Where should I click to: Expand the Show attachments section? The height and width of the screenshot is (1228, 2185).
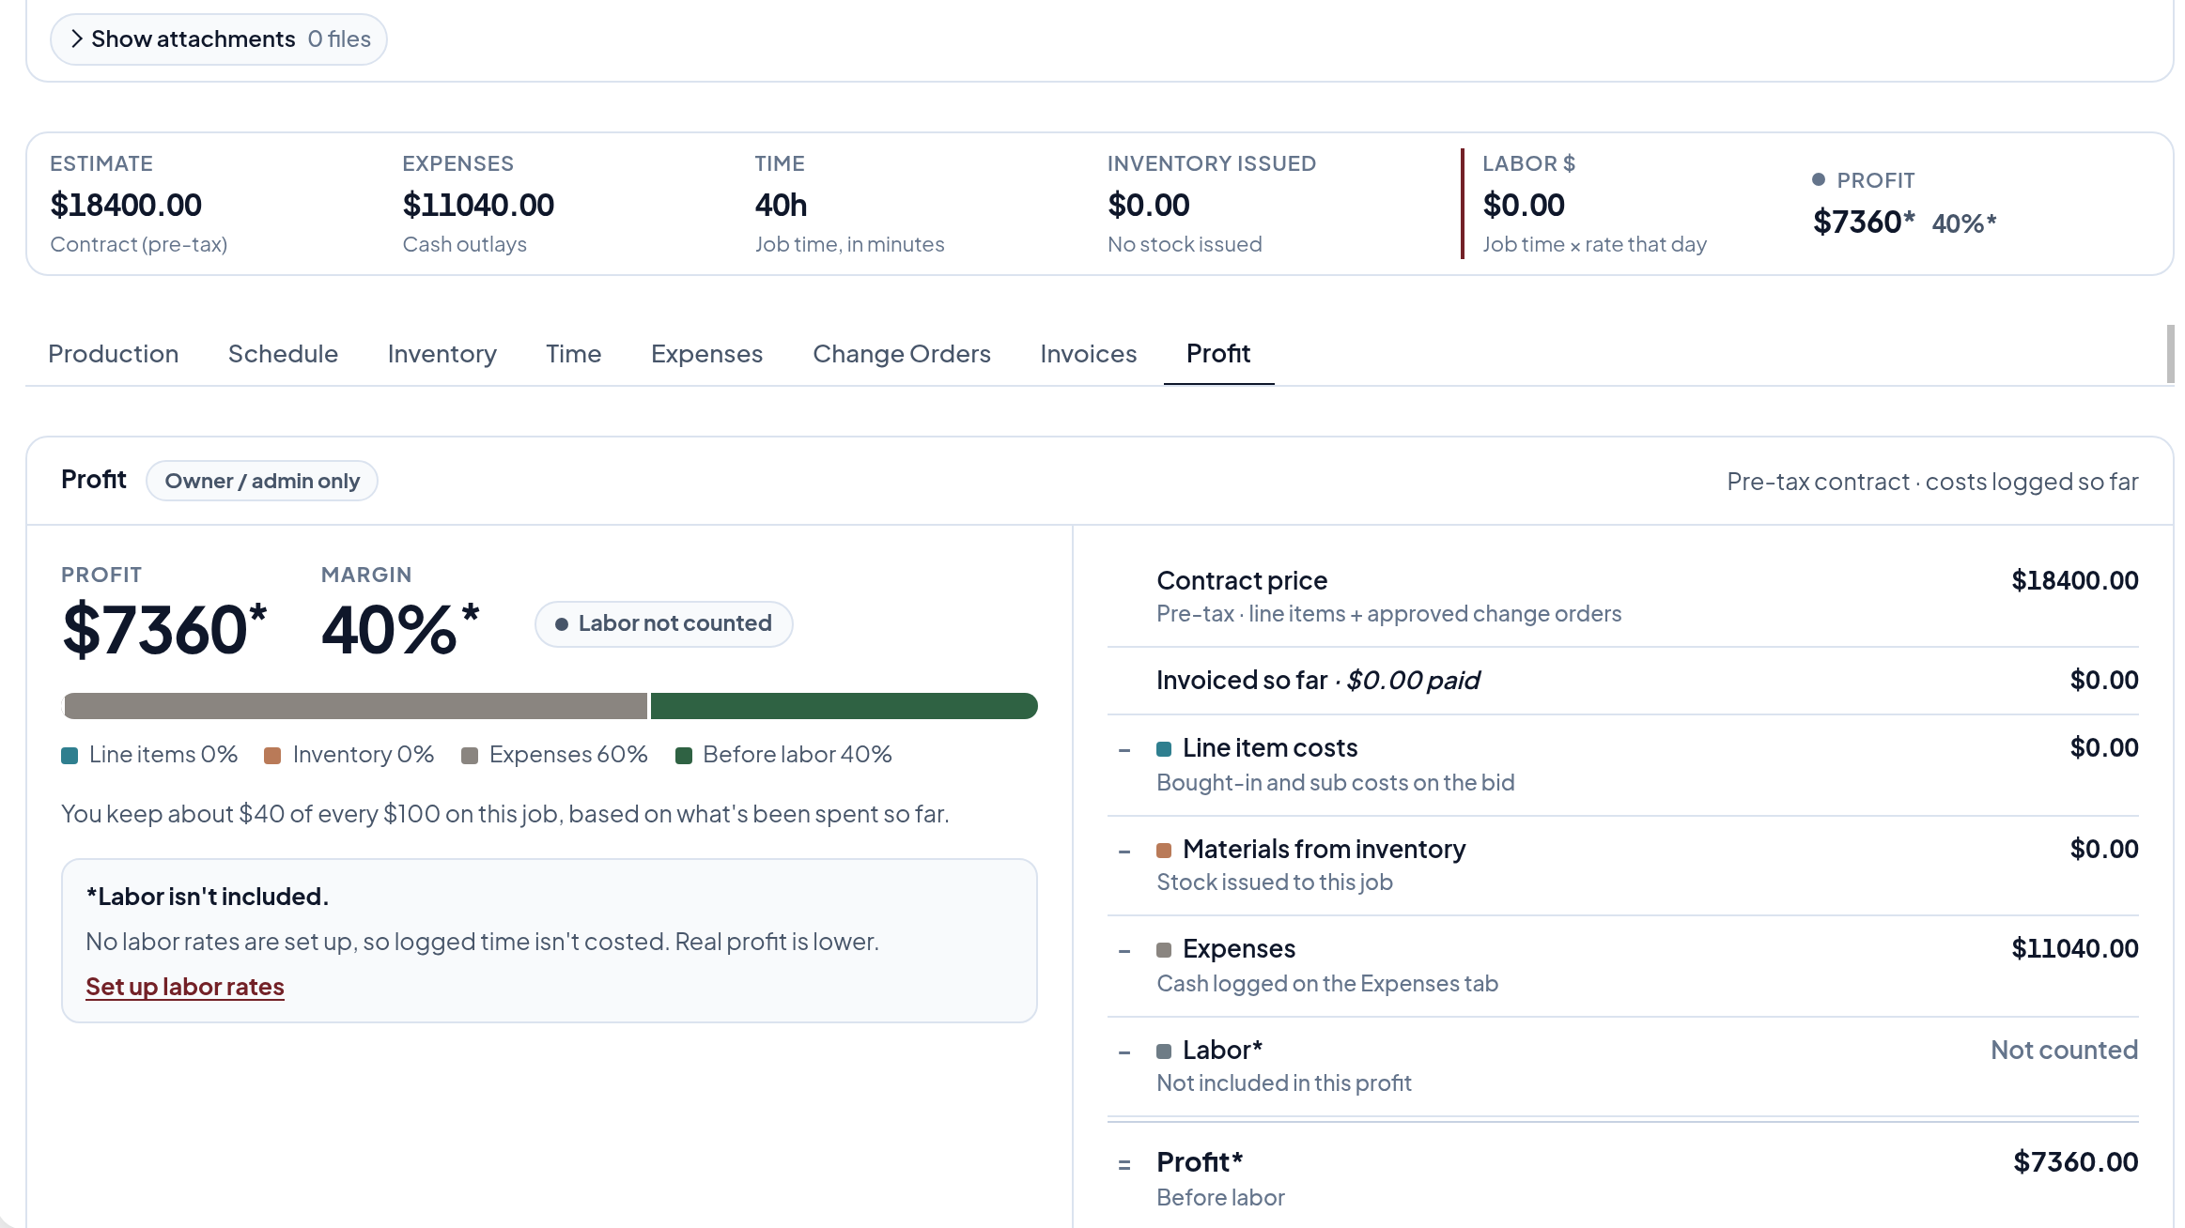pos(218,39)
